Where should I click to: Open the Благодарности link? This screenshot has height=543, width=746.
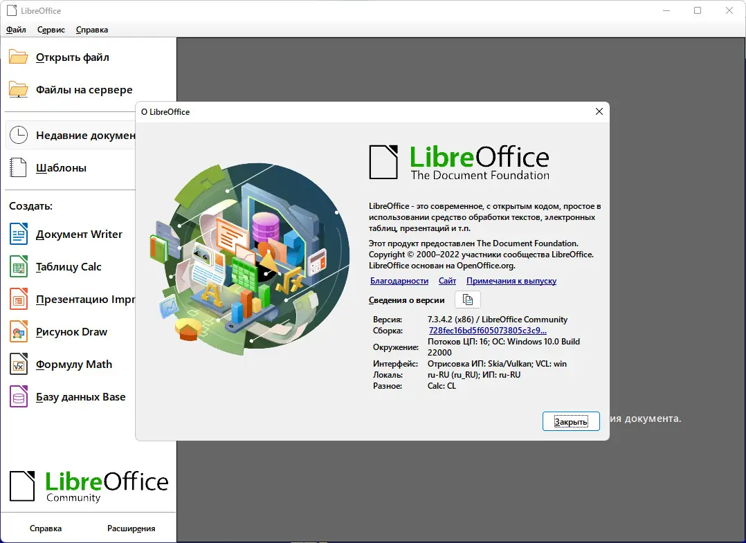pos(399,281)
